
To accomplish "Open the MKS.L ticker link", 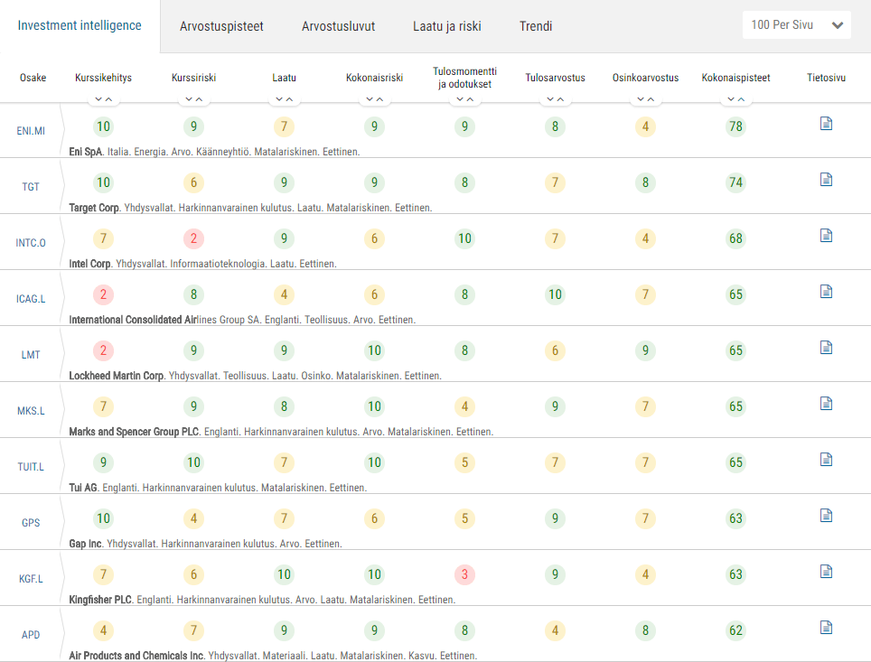I will [x=31, y=411].
